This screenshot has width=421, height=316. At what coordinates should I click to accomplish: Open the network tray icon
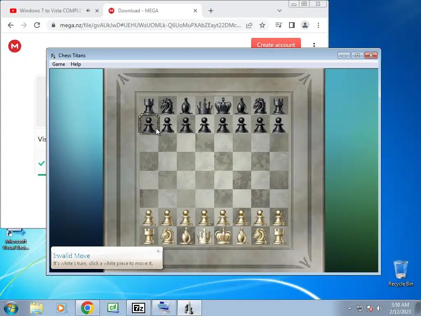point(359,308)
